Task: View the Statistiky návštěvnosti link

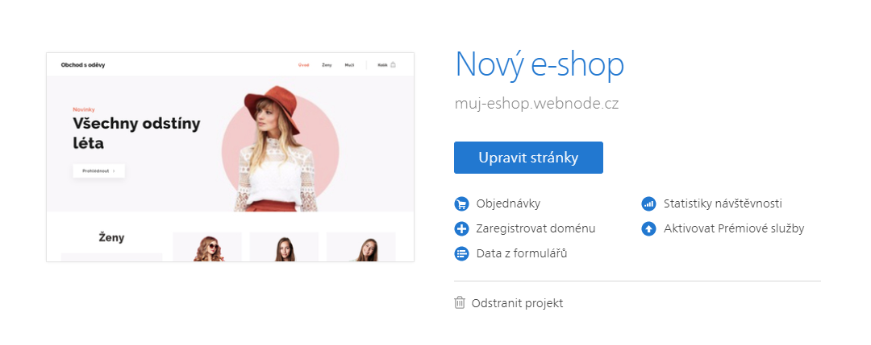Action: (x=723, y=203)
